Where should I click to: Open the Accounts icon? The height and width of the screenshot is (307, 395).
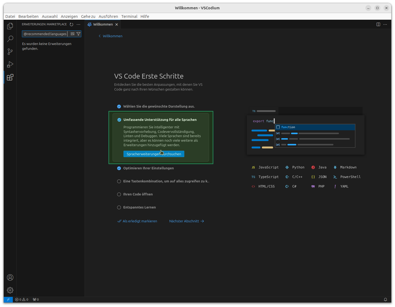click(10, 277)
